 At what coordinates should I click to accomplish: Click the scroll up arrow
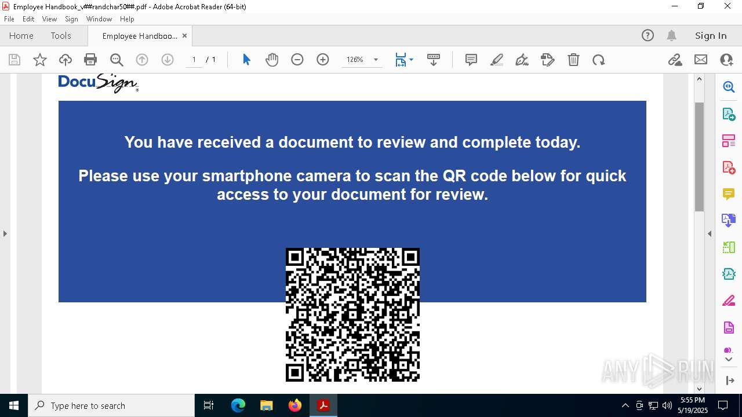(699, 79)
